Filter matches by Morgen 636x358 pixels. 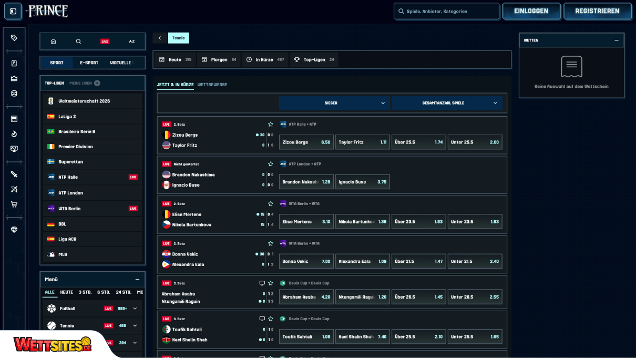pos(219,60)
